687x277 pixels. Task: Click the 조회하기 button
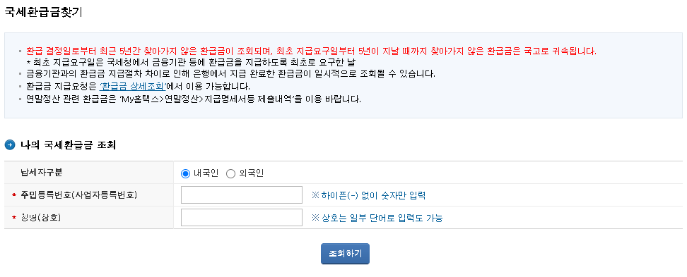[x=345, y=254]
